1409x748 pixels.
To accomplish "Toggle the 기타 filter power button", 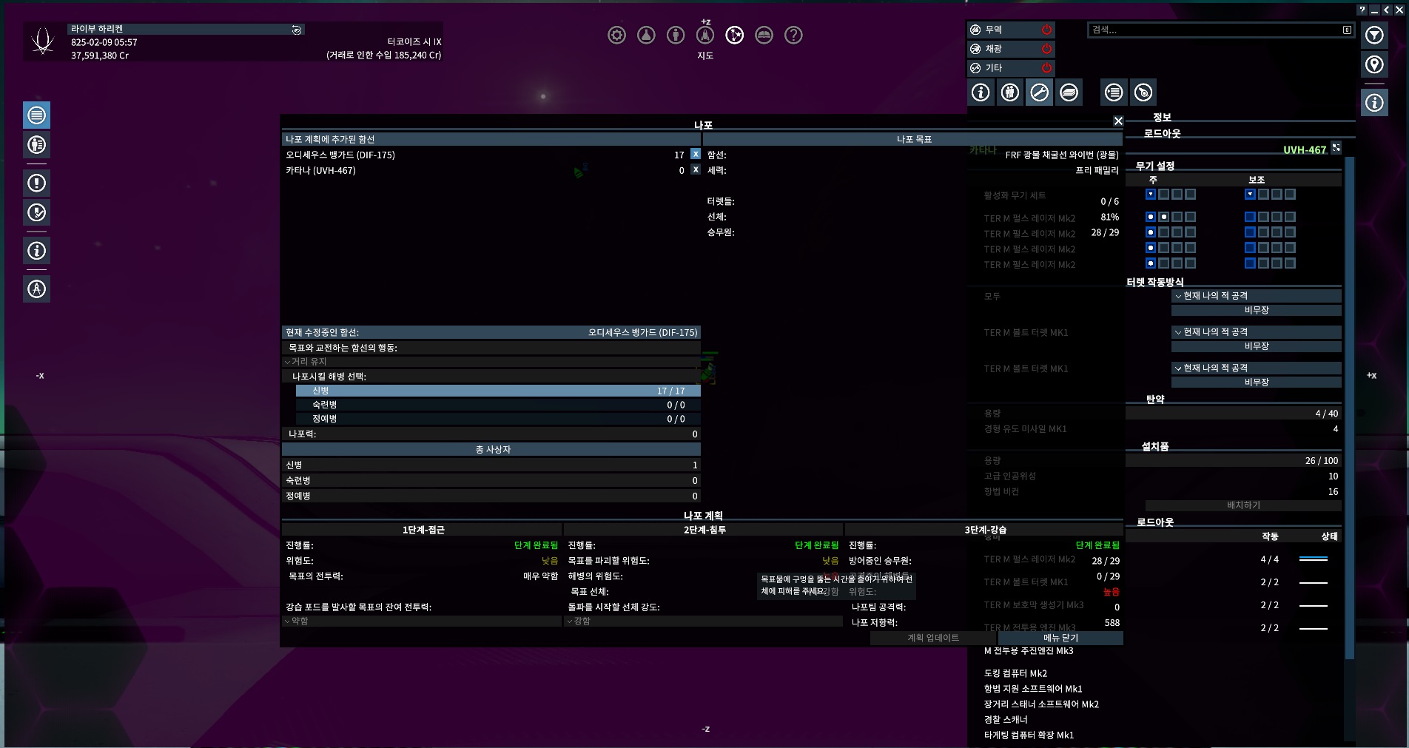I will coord(1046,68).
